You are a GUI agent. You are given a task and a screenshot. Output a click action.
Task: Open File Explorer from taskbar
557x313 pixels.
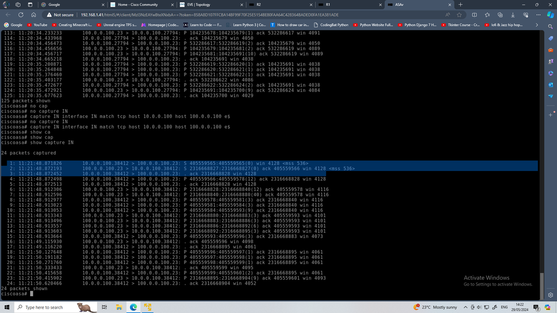pos(119,307)
